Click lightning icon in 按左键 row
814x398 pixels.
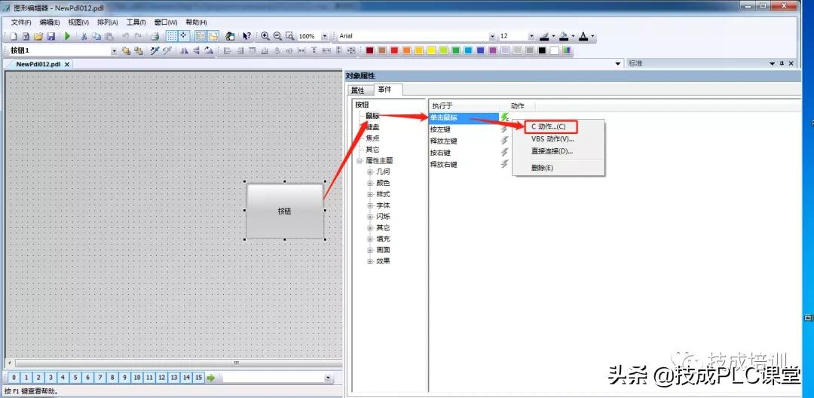(x=504, y=129)
